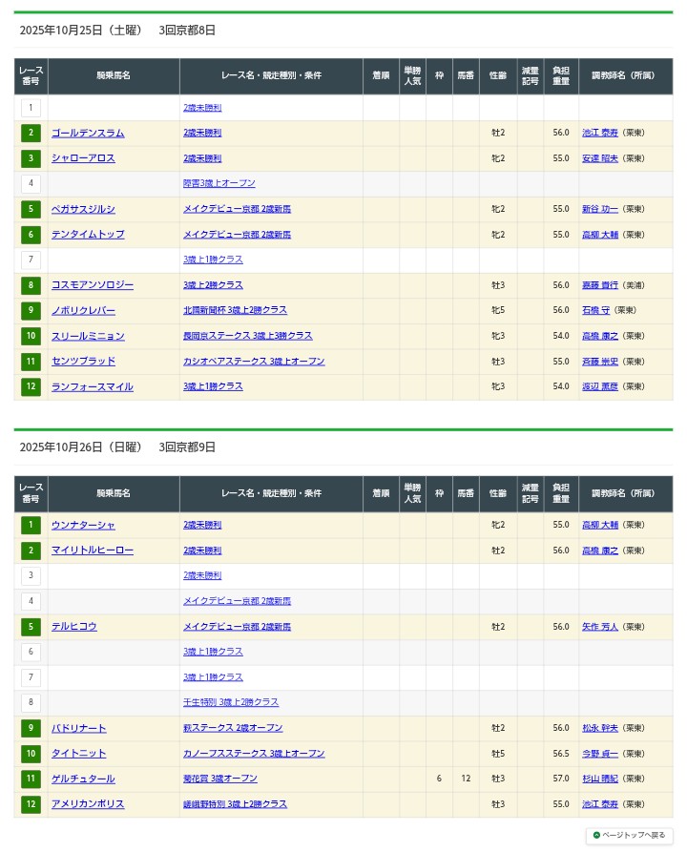Open horse link アメリカンポリス

pyautogui.click(x=88, y=803)
